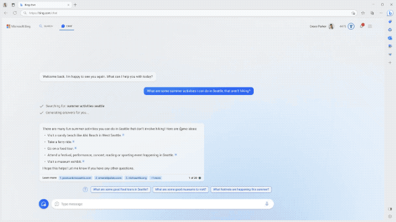Open the Bing sidebar chat icon
The width and height of the screenshot is (396, 222).
click(390, 13)
